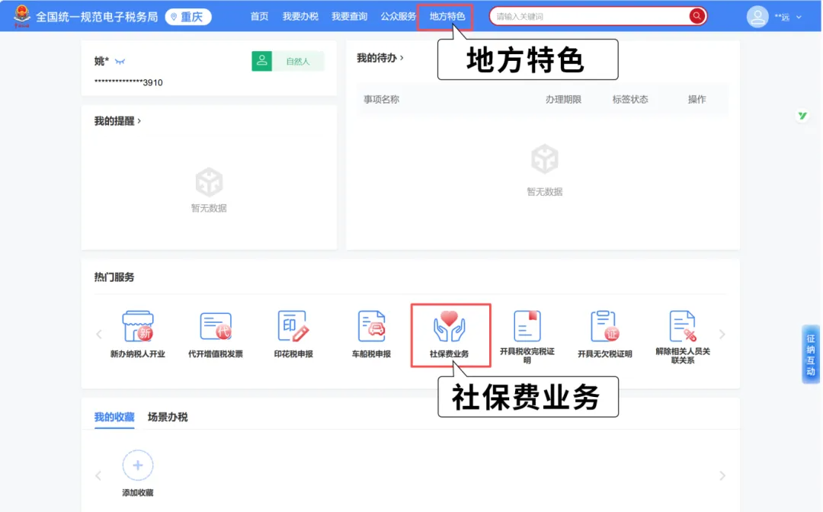Open 开具税收完税证明 document icon

(x=527, y=327)
